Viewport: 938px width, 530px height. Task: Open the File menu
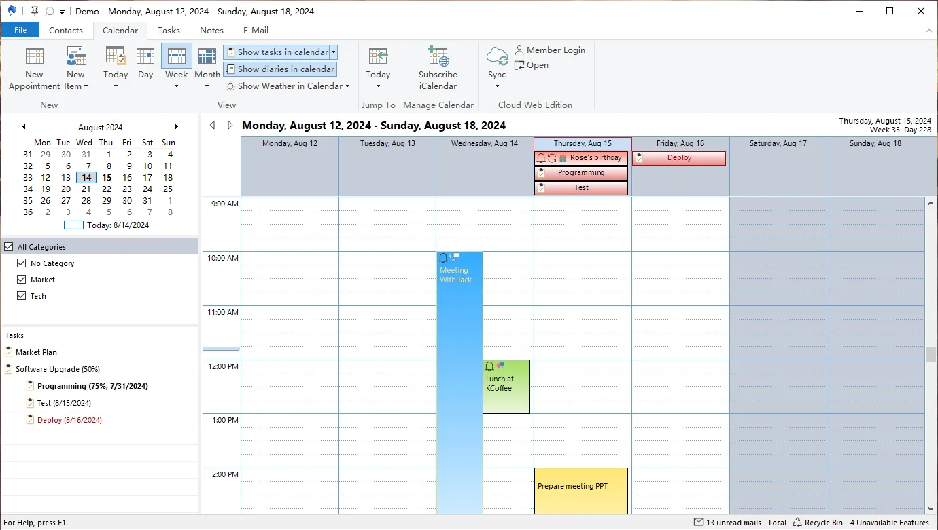(x=20, y=30)
